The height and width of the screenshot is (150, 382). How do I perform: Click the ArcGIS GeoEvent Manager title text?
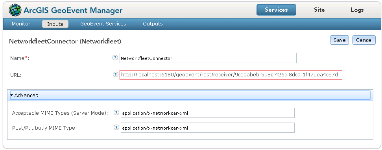(73, 11)
